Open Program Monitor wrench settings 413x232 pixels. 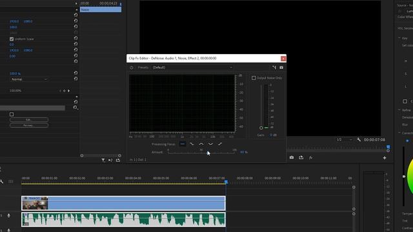[x=359, y=140]
